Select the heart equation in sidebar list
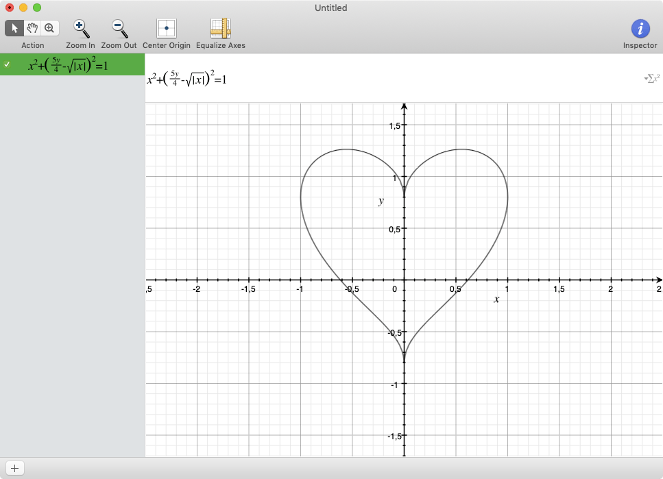Viewport: 663px width, 479px height. [x=72, y=64]
